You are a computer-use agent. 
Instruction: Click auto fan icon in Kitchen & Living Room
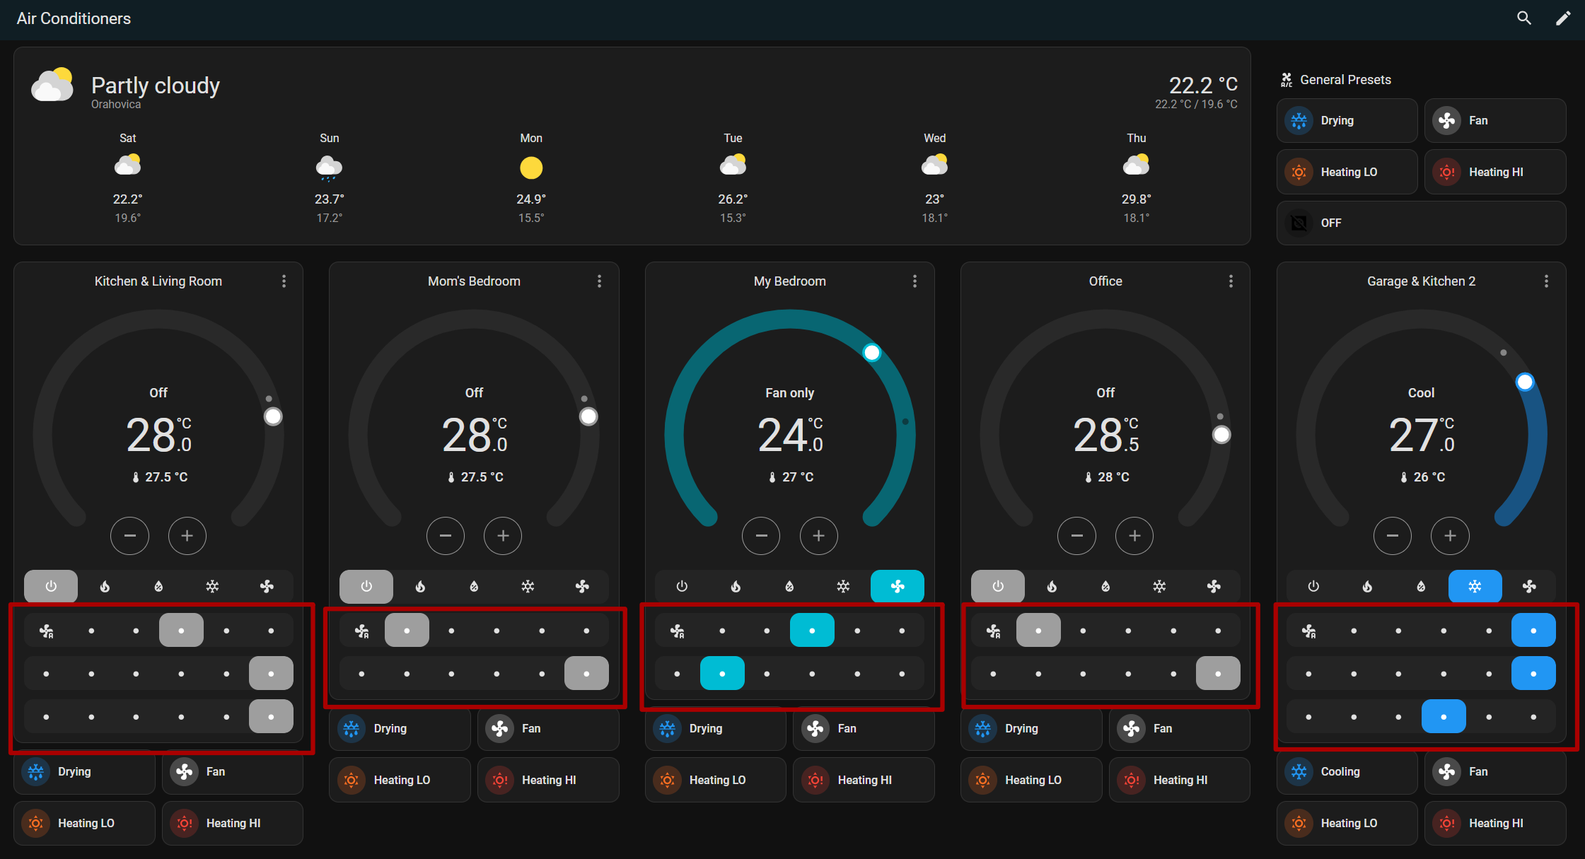47,631
